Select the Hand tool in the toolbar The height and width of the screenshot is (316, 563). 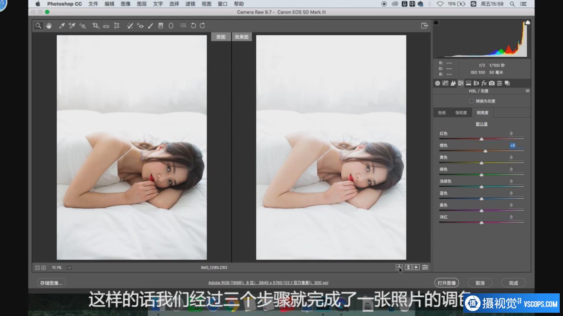(49, 26)
